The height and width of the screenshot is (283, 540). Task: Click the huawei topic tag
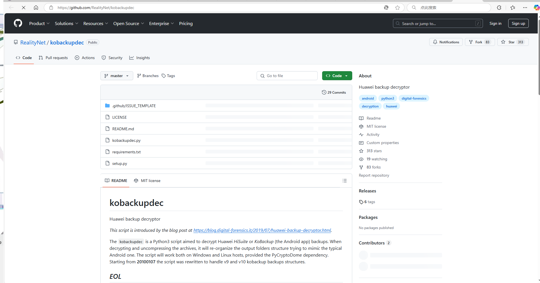tap(391, 106)
